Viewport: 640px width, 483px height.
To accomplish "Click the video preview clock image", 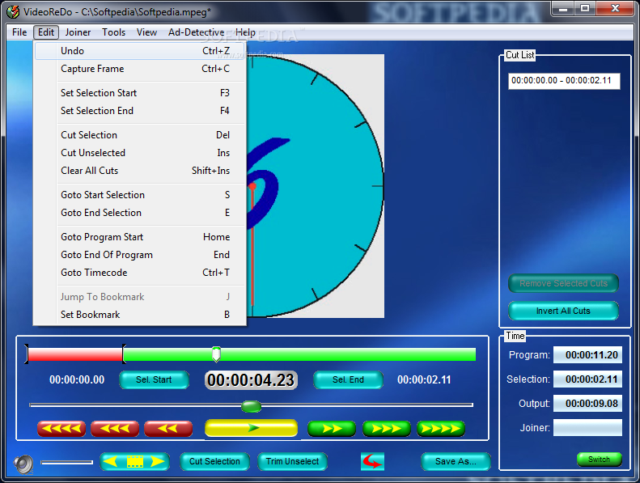I will (x=315, y=186).
